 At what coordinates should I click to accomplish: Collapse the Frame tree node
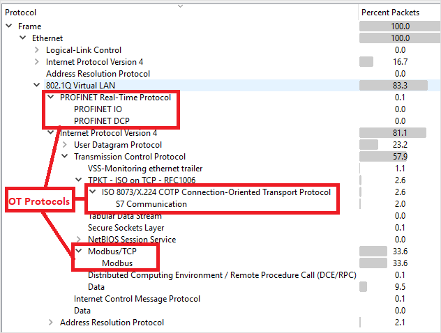[9, 26]
